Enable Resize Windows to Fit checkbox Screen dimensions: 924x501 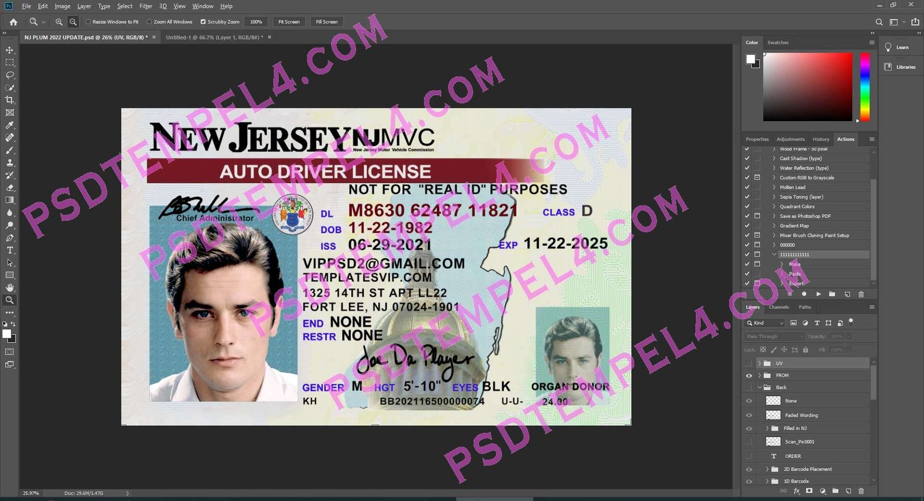point(88,22)
